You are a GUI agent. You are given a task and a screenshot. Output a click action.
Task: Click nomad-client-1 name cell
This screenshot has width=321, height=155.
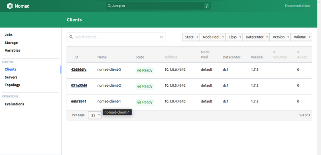click(x=109, y=101)
